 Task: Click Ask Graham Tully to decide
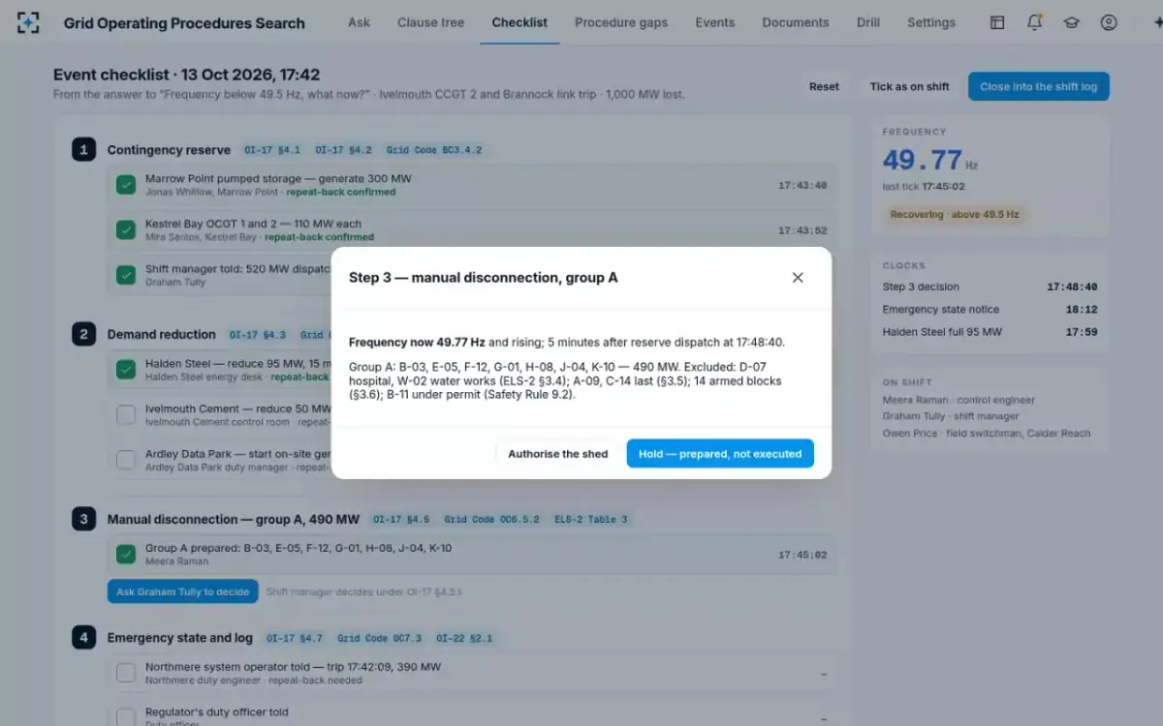(182, 591)
